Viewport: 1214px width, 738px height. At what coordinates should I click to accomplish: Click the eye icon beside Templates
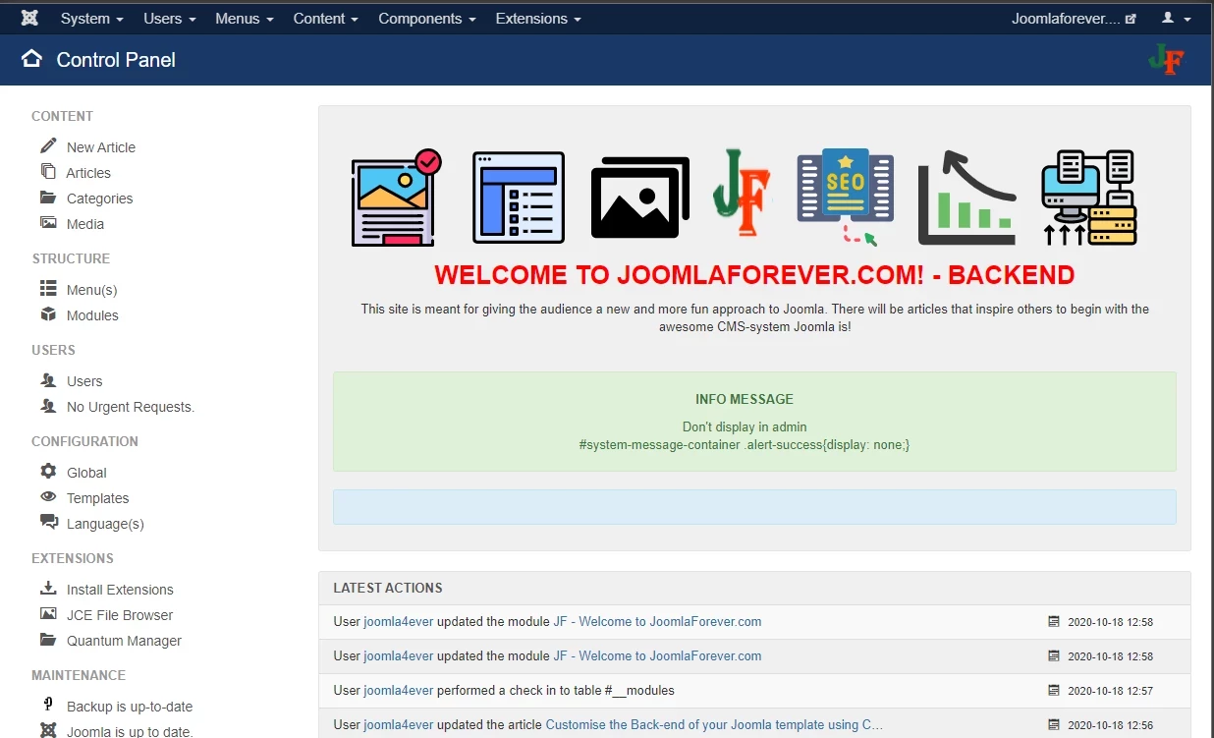click(48, 496)
